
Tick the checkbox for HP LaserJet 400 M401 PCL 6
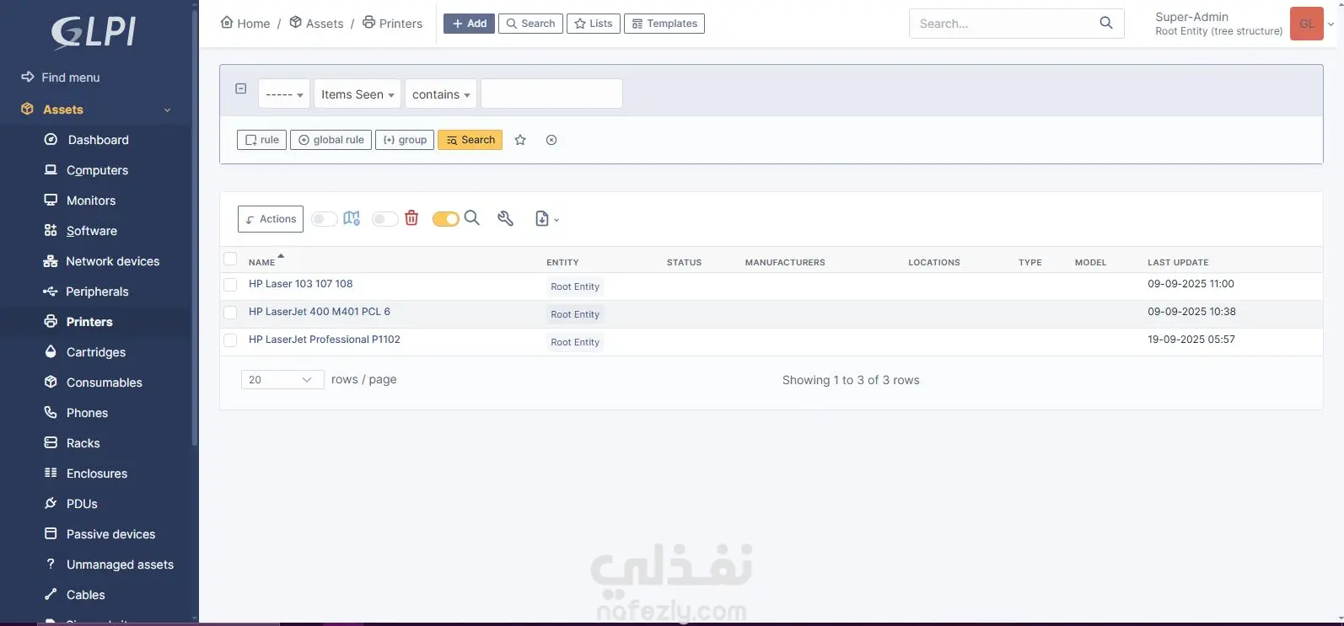(230, 313)
